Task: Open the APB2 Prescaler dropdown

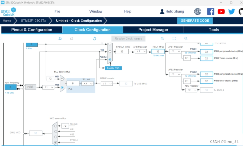Action: 175,74
